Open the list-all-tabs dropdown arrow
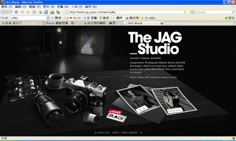The height and width of the screenshot is (141, 236). pyautogui.click(x=234, y=23)
